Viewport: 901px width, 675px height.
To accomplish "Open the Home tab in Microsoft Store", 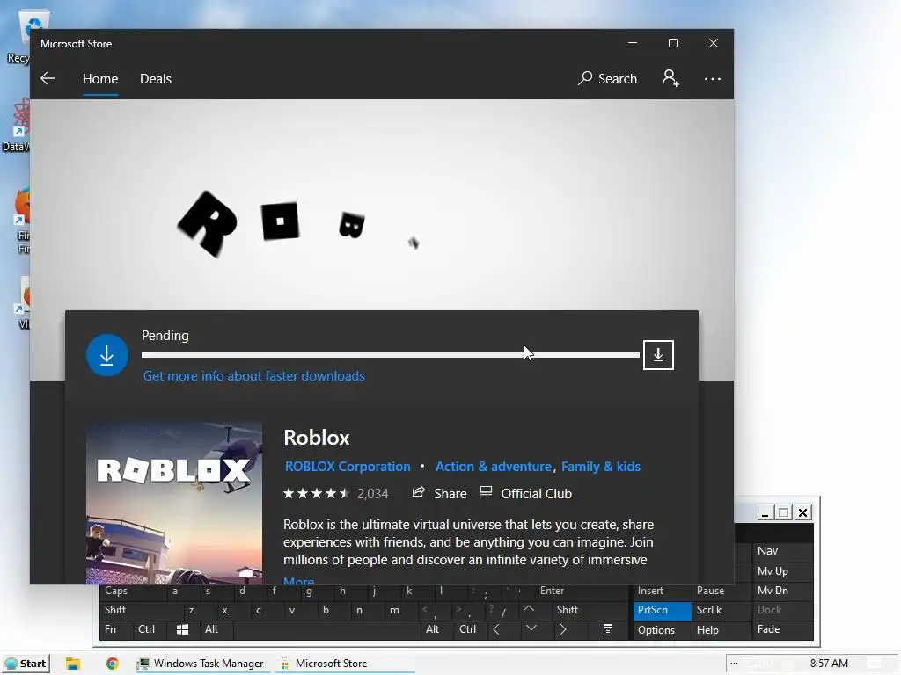I will (x=100, y=78).
